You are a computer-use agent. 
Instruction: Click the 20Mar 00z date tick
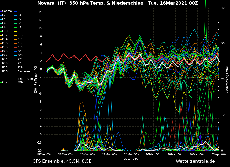point(88,154)
